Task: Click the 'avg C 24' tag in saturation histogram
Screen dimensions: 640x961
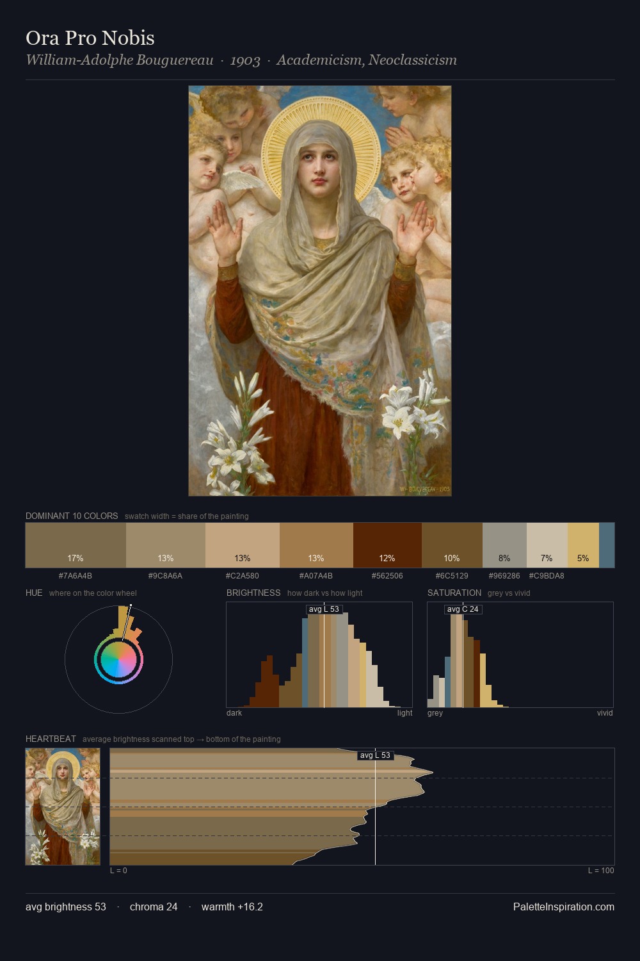Action: (x=463, y=609)
